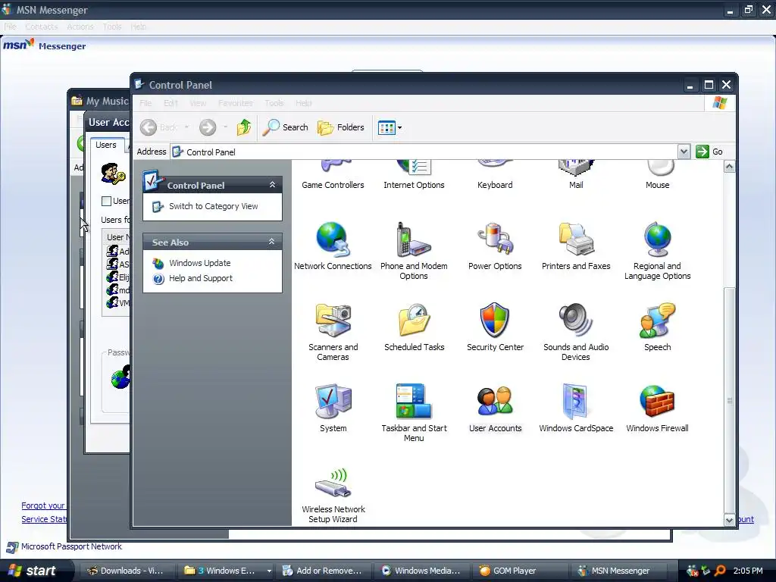Screen dimensions: 776x582
Task: Open Sounds and Audio Devices
Action: pyautogui.click(x=576, y=332)
